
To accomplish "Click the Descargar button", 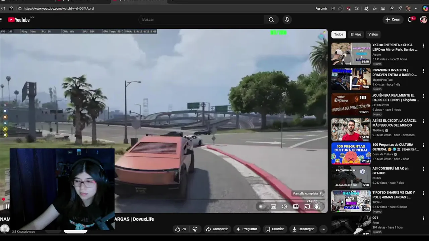I will pyautogui.click(x=303, y=229).
